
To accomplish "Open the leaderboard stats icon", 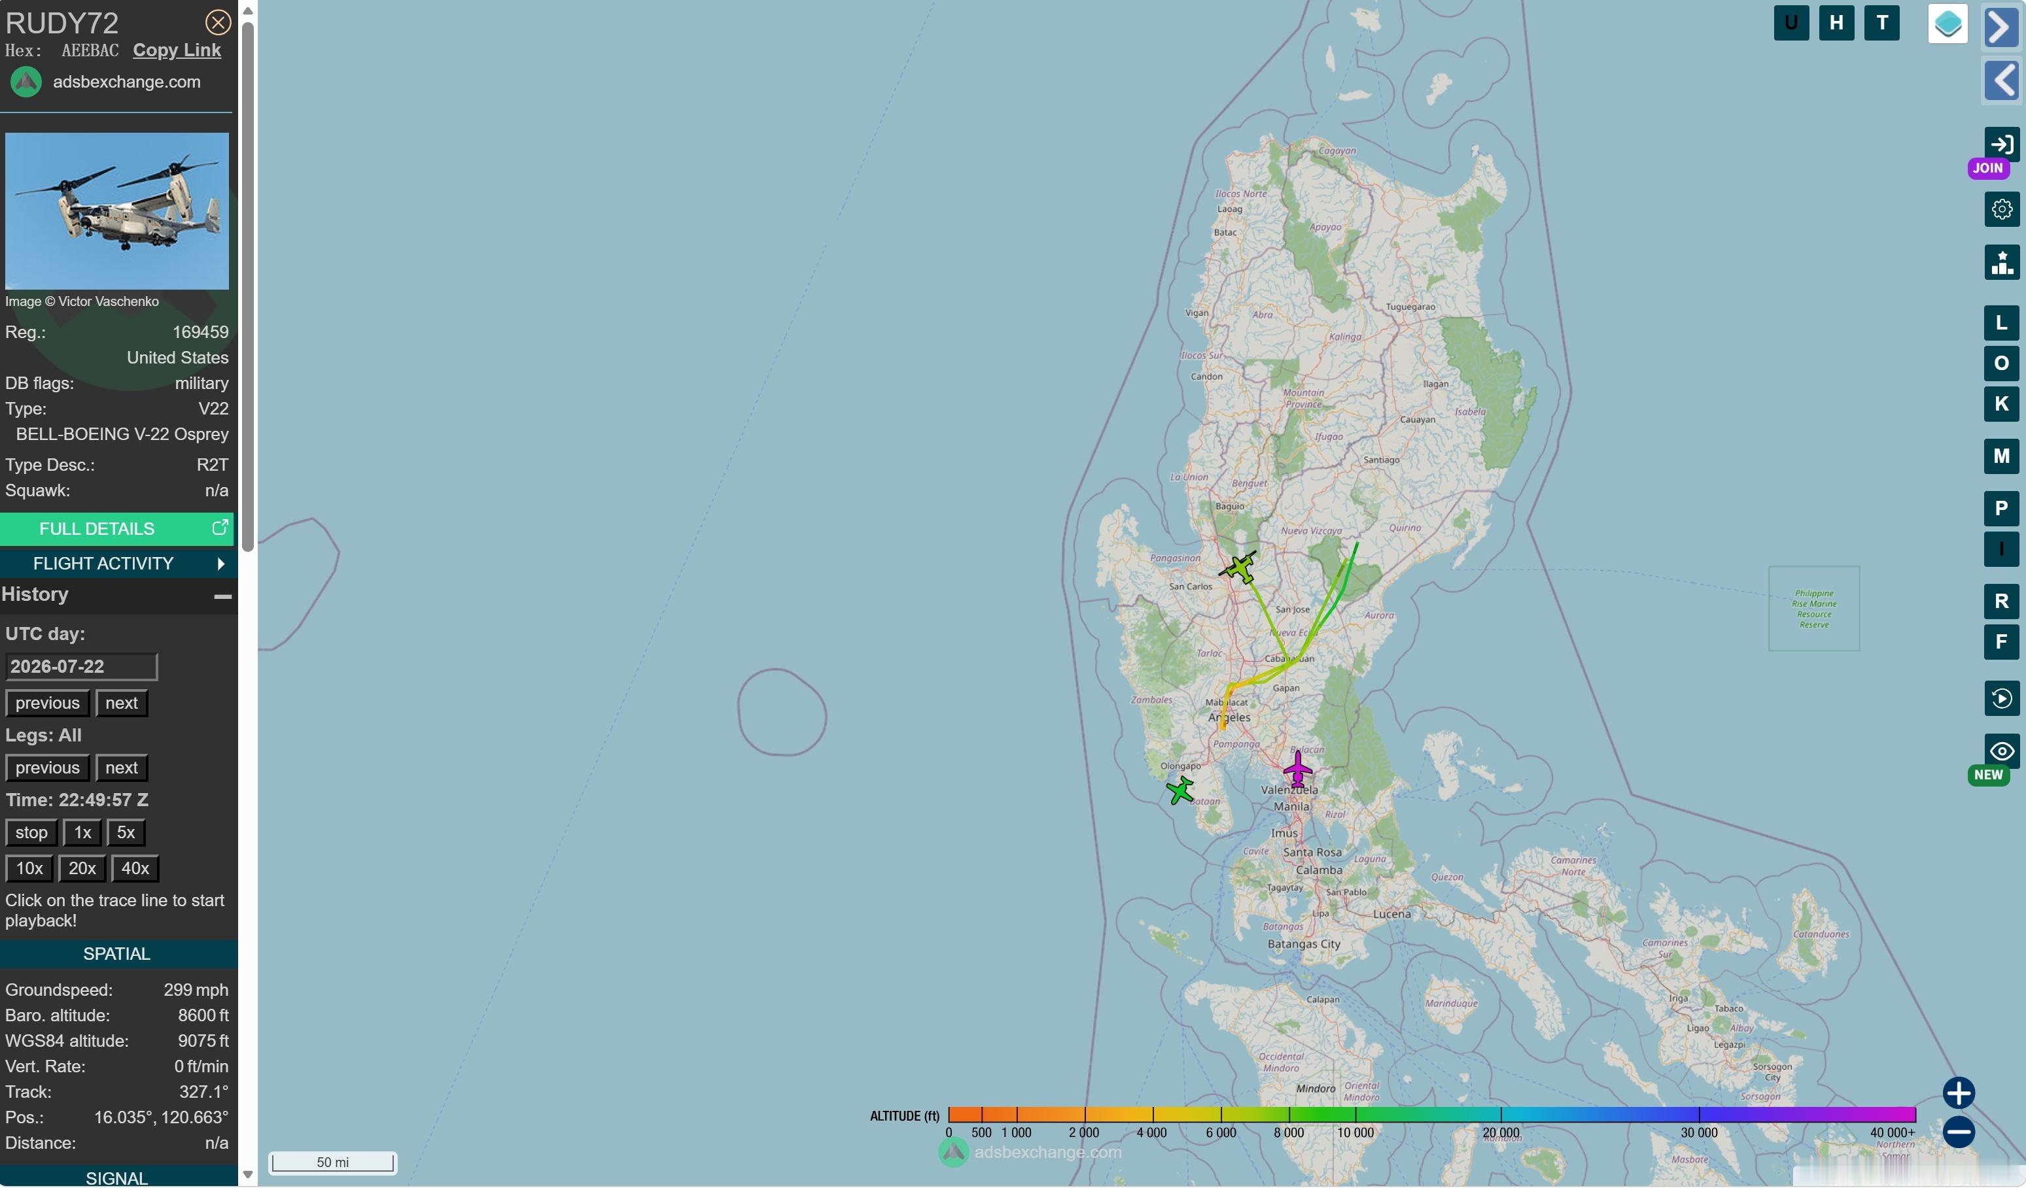I will pos(2002,262).
